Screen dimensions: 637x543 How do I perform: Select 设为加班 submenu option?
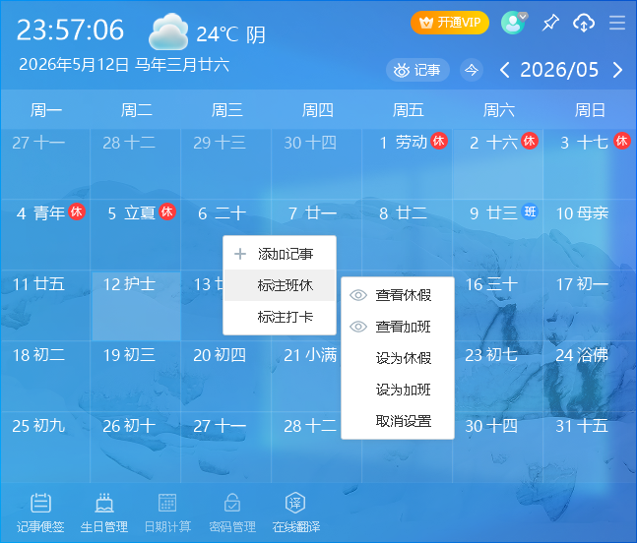[x=398, y=390]
